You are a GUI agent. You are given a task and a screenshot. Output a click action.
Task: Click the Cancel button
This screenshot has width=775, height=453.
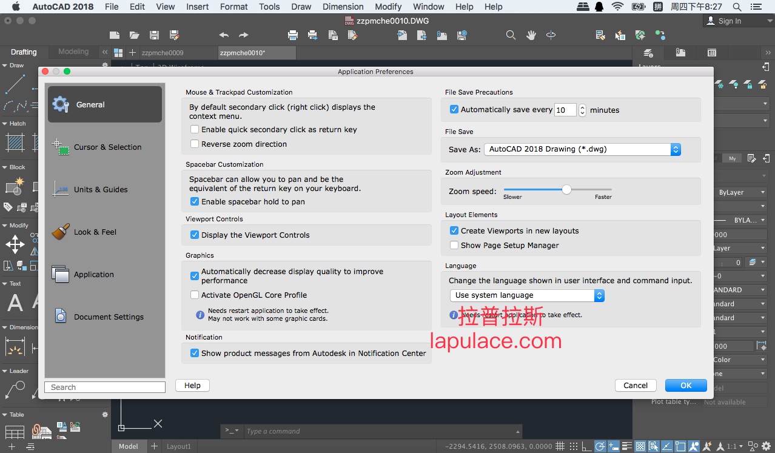(636, 386)
